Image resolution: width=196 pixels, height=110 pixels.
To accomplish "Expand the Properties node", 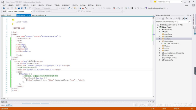I will [160, 29].
